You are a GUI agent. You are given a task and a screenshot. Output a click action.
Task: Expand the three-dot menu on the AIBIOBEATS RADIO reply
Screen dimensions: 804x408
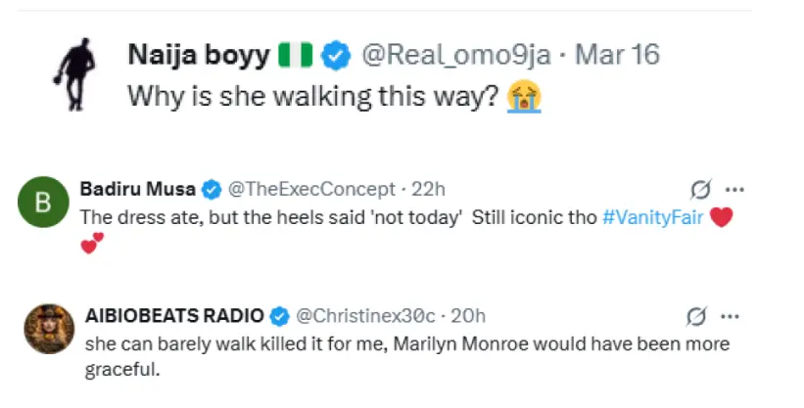click(731, 315)
